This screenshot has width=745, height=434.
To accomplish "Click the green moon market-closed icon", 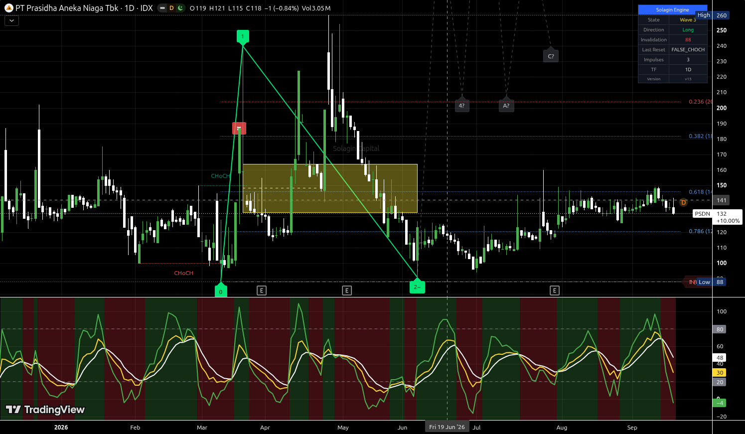I will 180,8.
